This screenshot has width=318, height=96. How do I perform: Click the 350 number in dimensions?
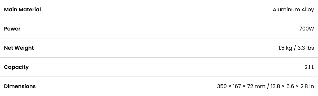coord(222,86)
